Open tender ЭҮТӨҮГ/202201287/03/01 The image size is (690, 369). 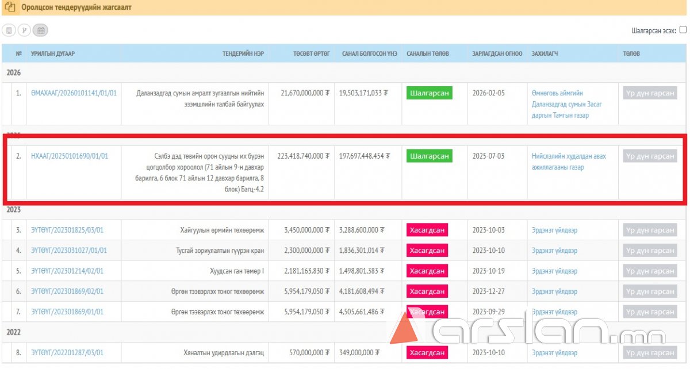(67, 352)
